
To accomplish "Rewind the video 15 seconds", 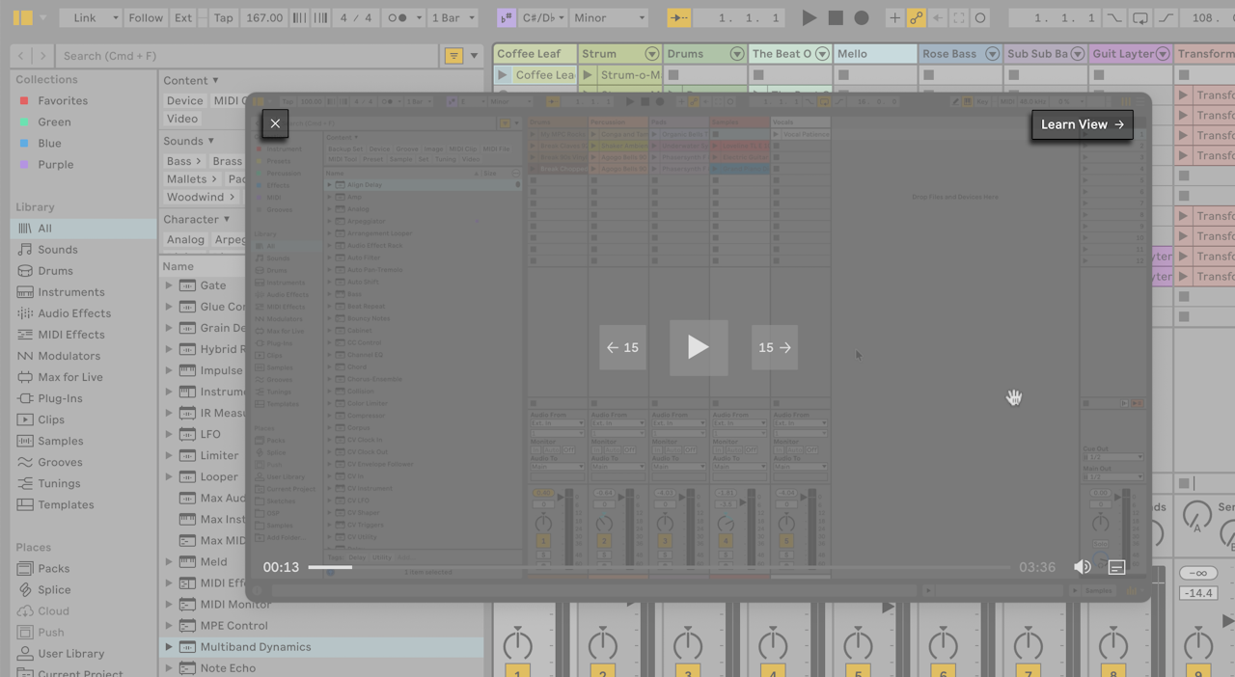I will pyautogui.click(x=622, y=347).
